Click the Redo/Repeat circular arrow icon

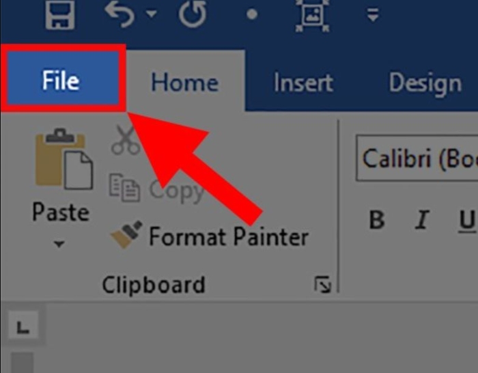click(193, 14)
